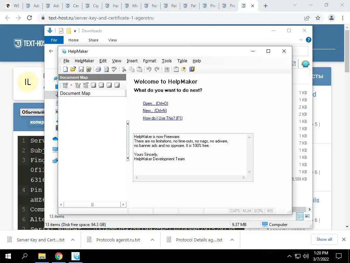Click the books icon in HelpMaker toolbar
350x263 pixels.
[x=192, y=69]
